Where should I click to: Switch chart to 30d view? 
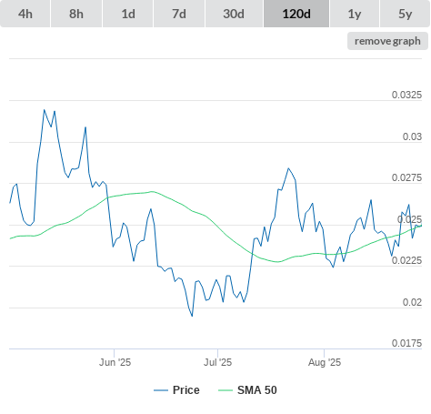(x=234, y=14)
